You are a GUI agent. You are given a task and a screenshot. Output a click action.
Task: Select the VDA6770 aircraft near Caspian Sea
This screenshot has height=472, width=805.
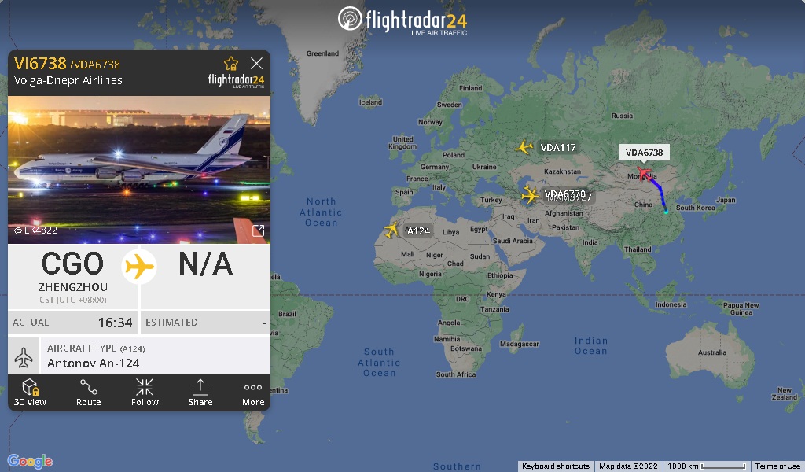[x=529, y=195]
